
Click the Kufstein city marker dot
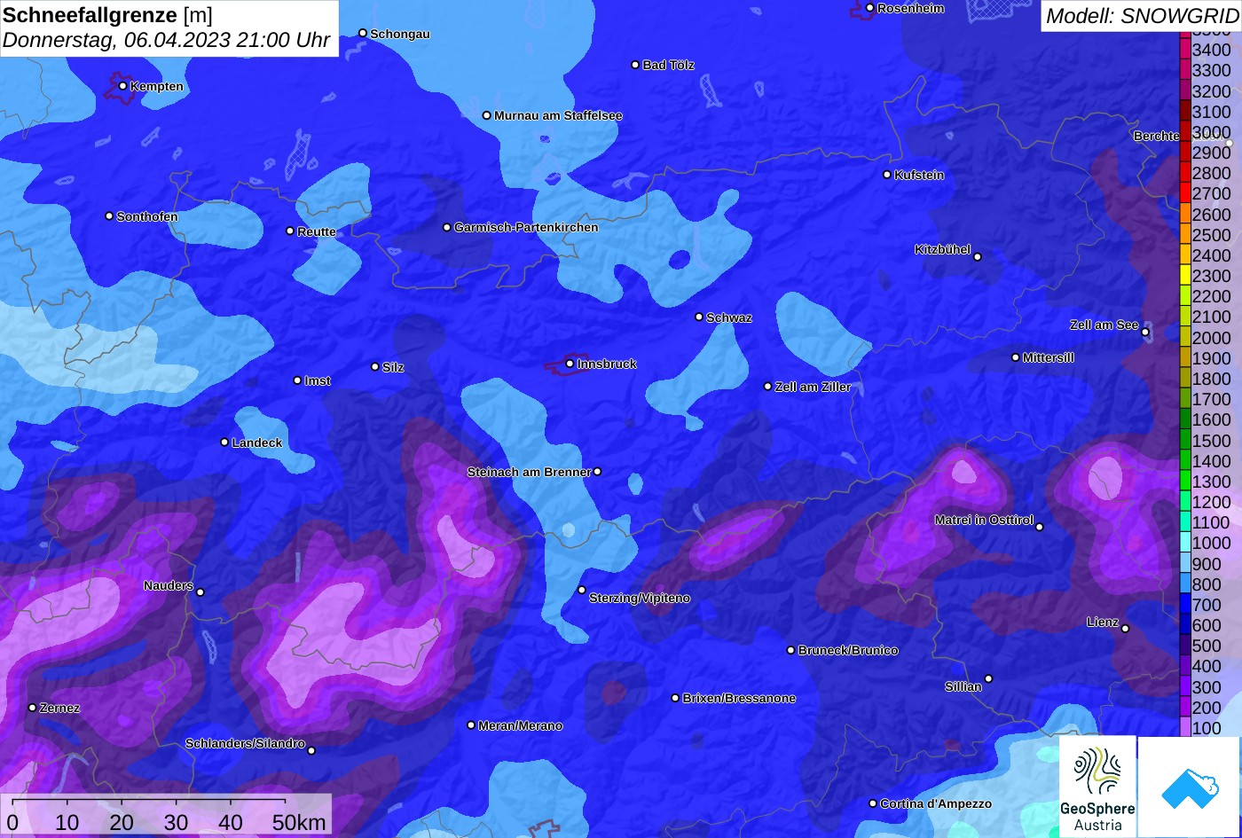tap(887, 175)
